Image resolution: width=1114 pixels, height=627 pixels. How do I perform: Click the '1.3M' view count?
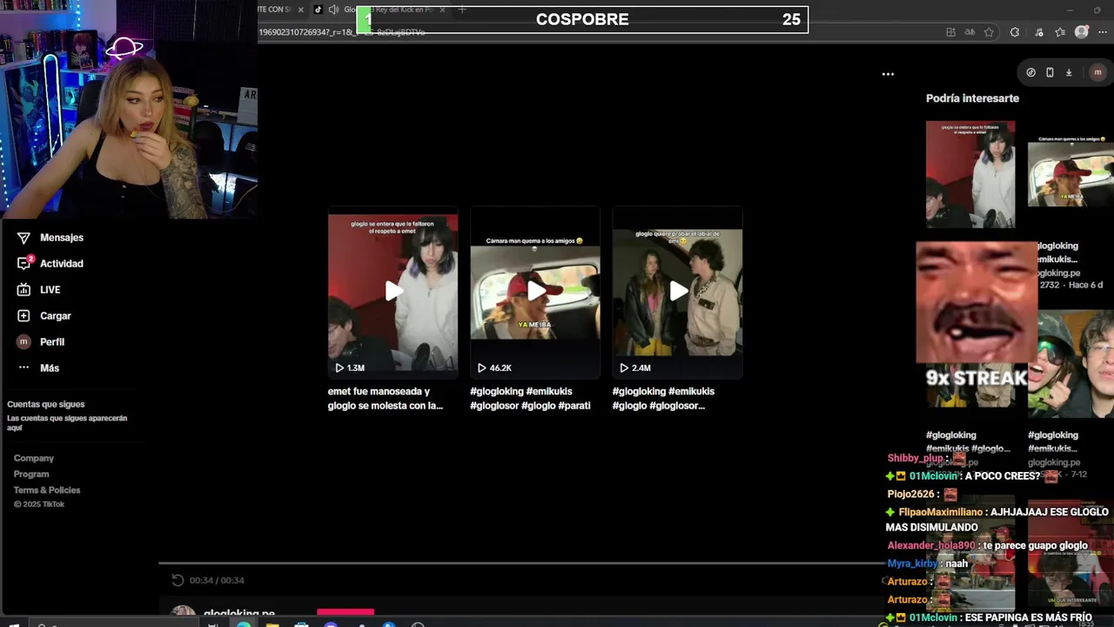tap(355, 368)
